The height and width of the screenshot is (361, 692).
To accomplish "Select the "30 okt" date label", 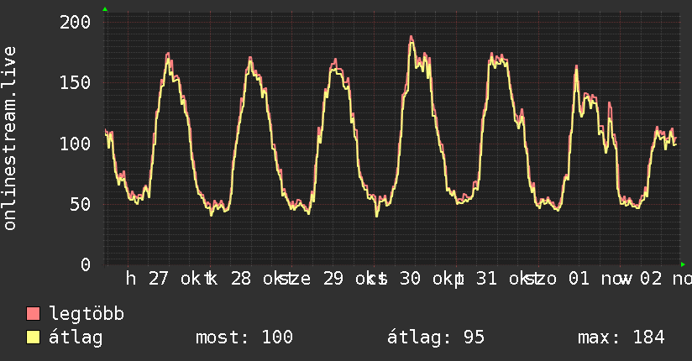I will (424, 279).
